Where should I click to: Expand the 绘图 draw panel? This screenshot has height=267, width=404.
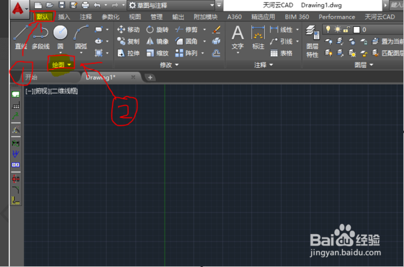61,65
